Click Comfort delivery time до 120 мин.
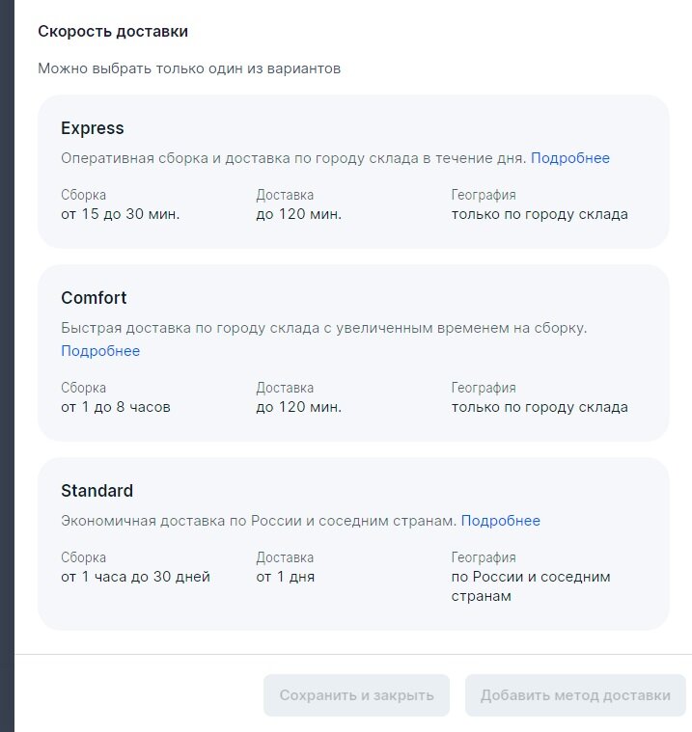 pyautogui.click(x=299, y=407)
